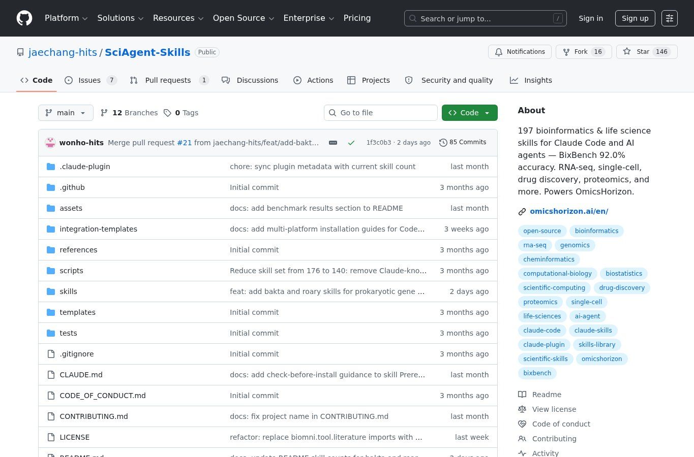694x457 pixels.
Task: Switch to the Issues tab
Action: [x=90, y=80]
